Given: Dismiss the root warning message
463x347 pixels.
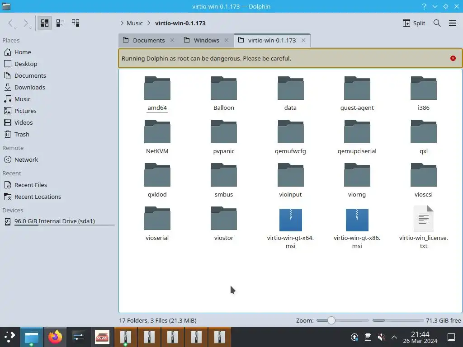Looking at the screenshot, I should (x=453, y=58).
